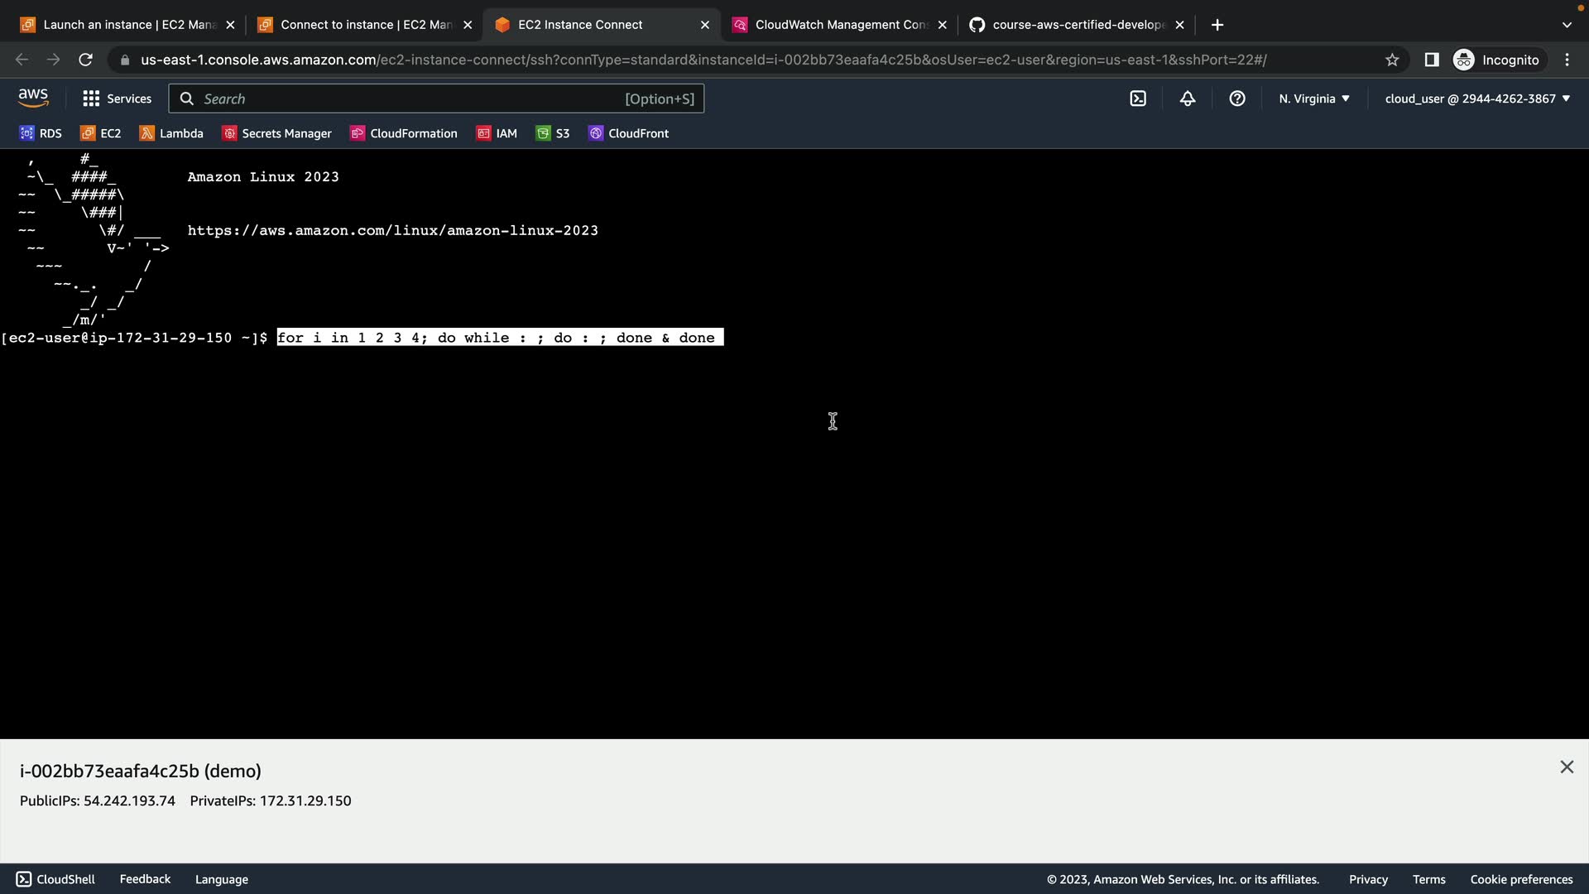Expand the browser tab search chevron
This screenshot has height=894, width=1589.
[x=1567, y=25]
